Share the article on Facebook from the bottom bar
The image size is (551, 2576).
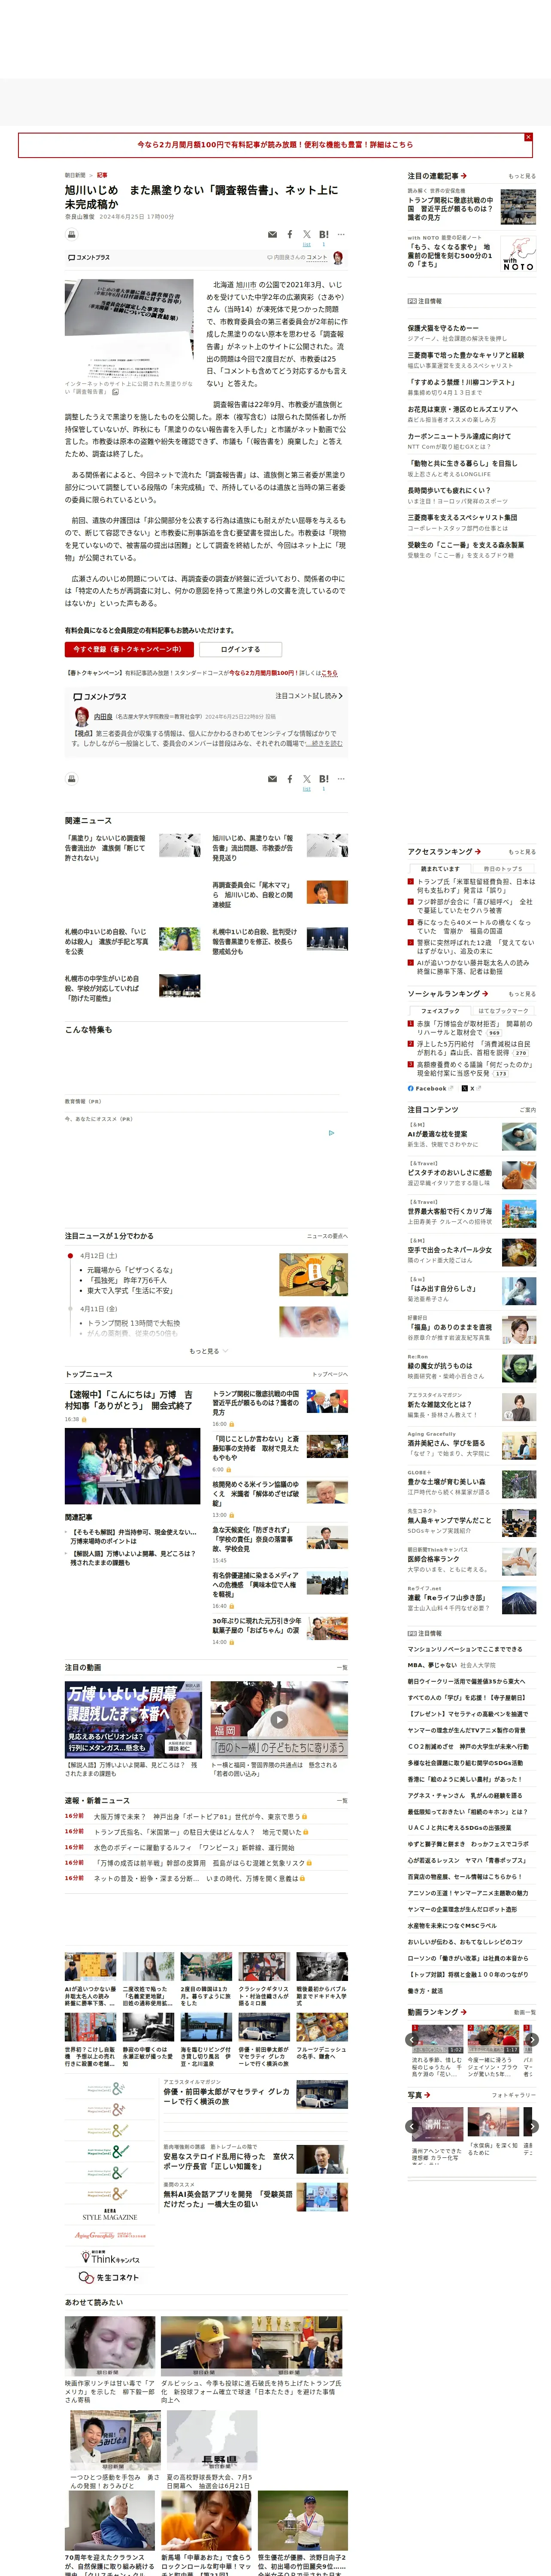click(290, 779)
